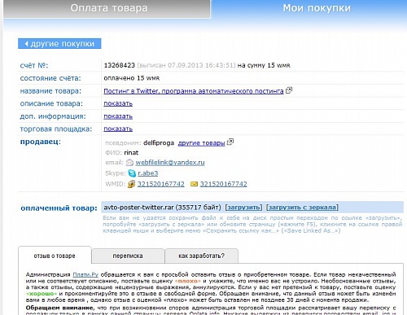Click external-link icon beside другие товары
Image resolution: width=407 pixels, height=315 pixels.
(230, 142)
